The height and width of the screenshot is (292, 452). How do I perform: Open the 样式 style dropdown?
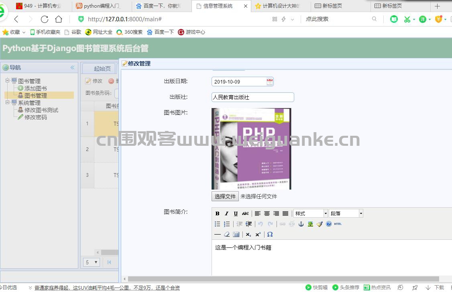[x=311, y=214]
